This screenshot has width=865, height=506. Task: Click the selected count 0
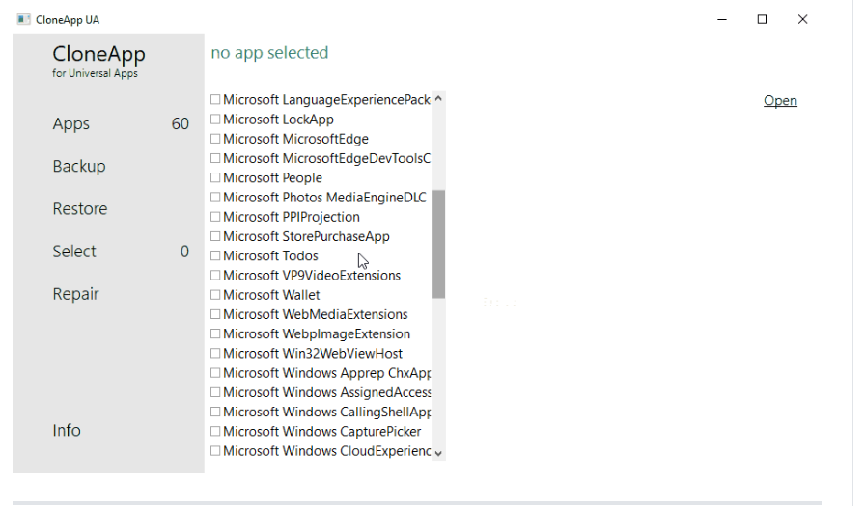coord(184,252)
